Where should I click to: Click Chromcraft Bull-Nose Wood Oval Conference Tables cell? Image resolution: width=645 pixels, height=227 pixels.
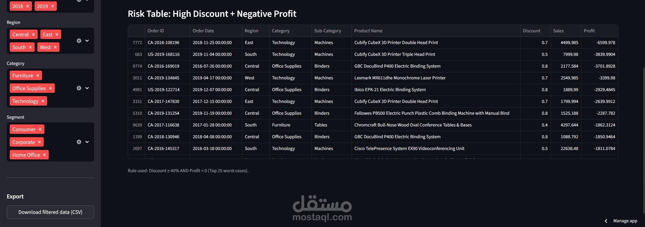(x=436, y=125)
